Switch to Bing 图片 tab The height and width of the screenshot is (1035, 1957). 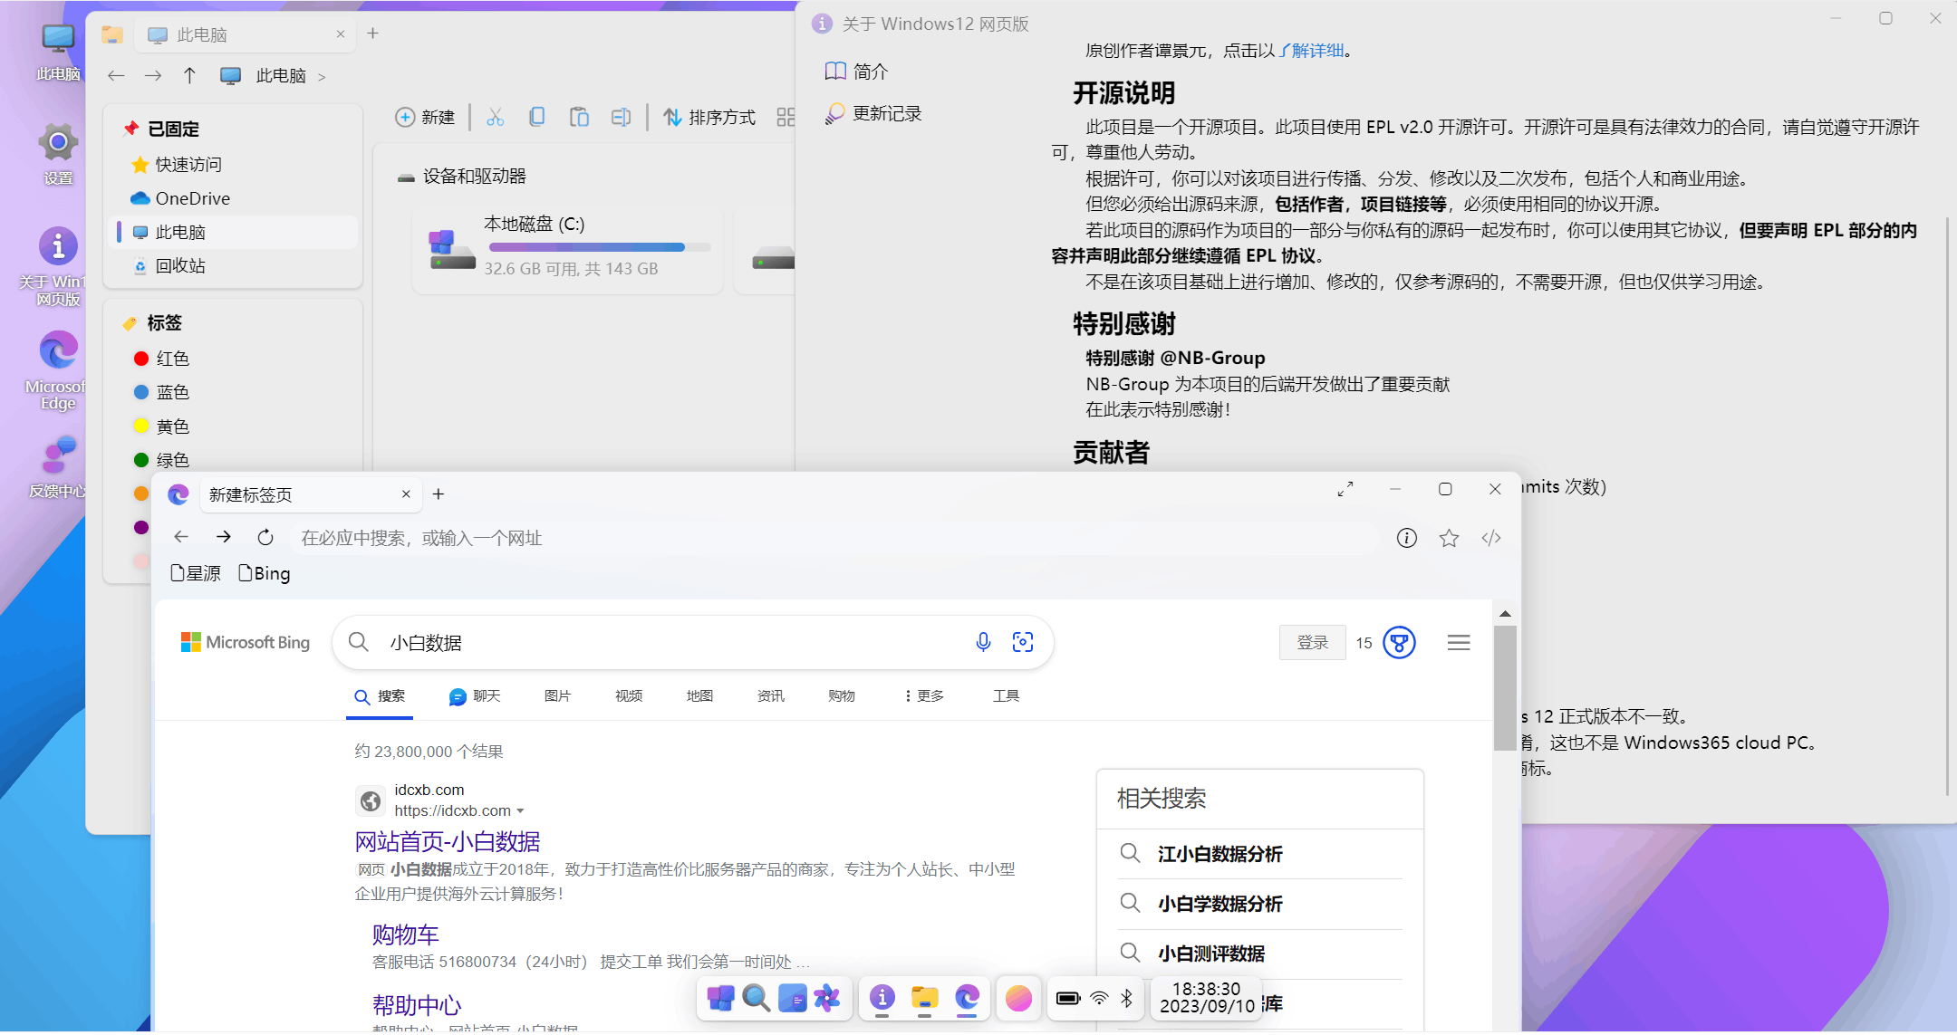click(557, 696)
